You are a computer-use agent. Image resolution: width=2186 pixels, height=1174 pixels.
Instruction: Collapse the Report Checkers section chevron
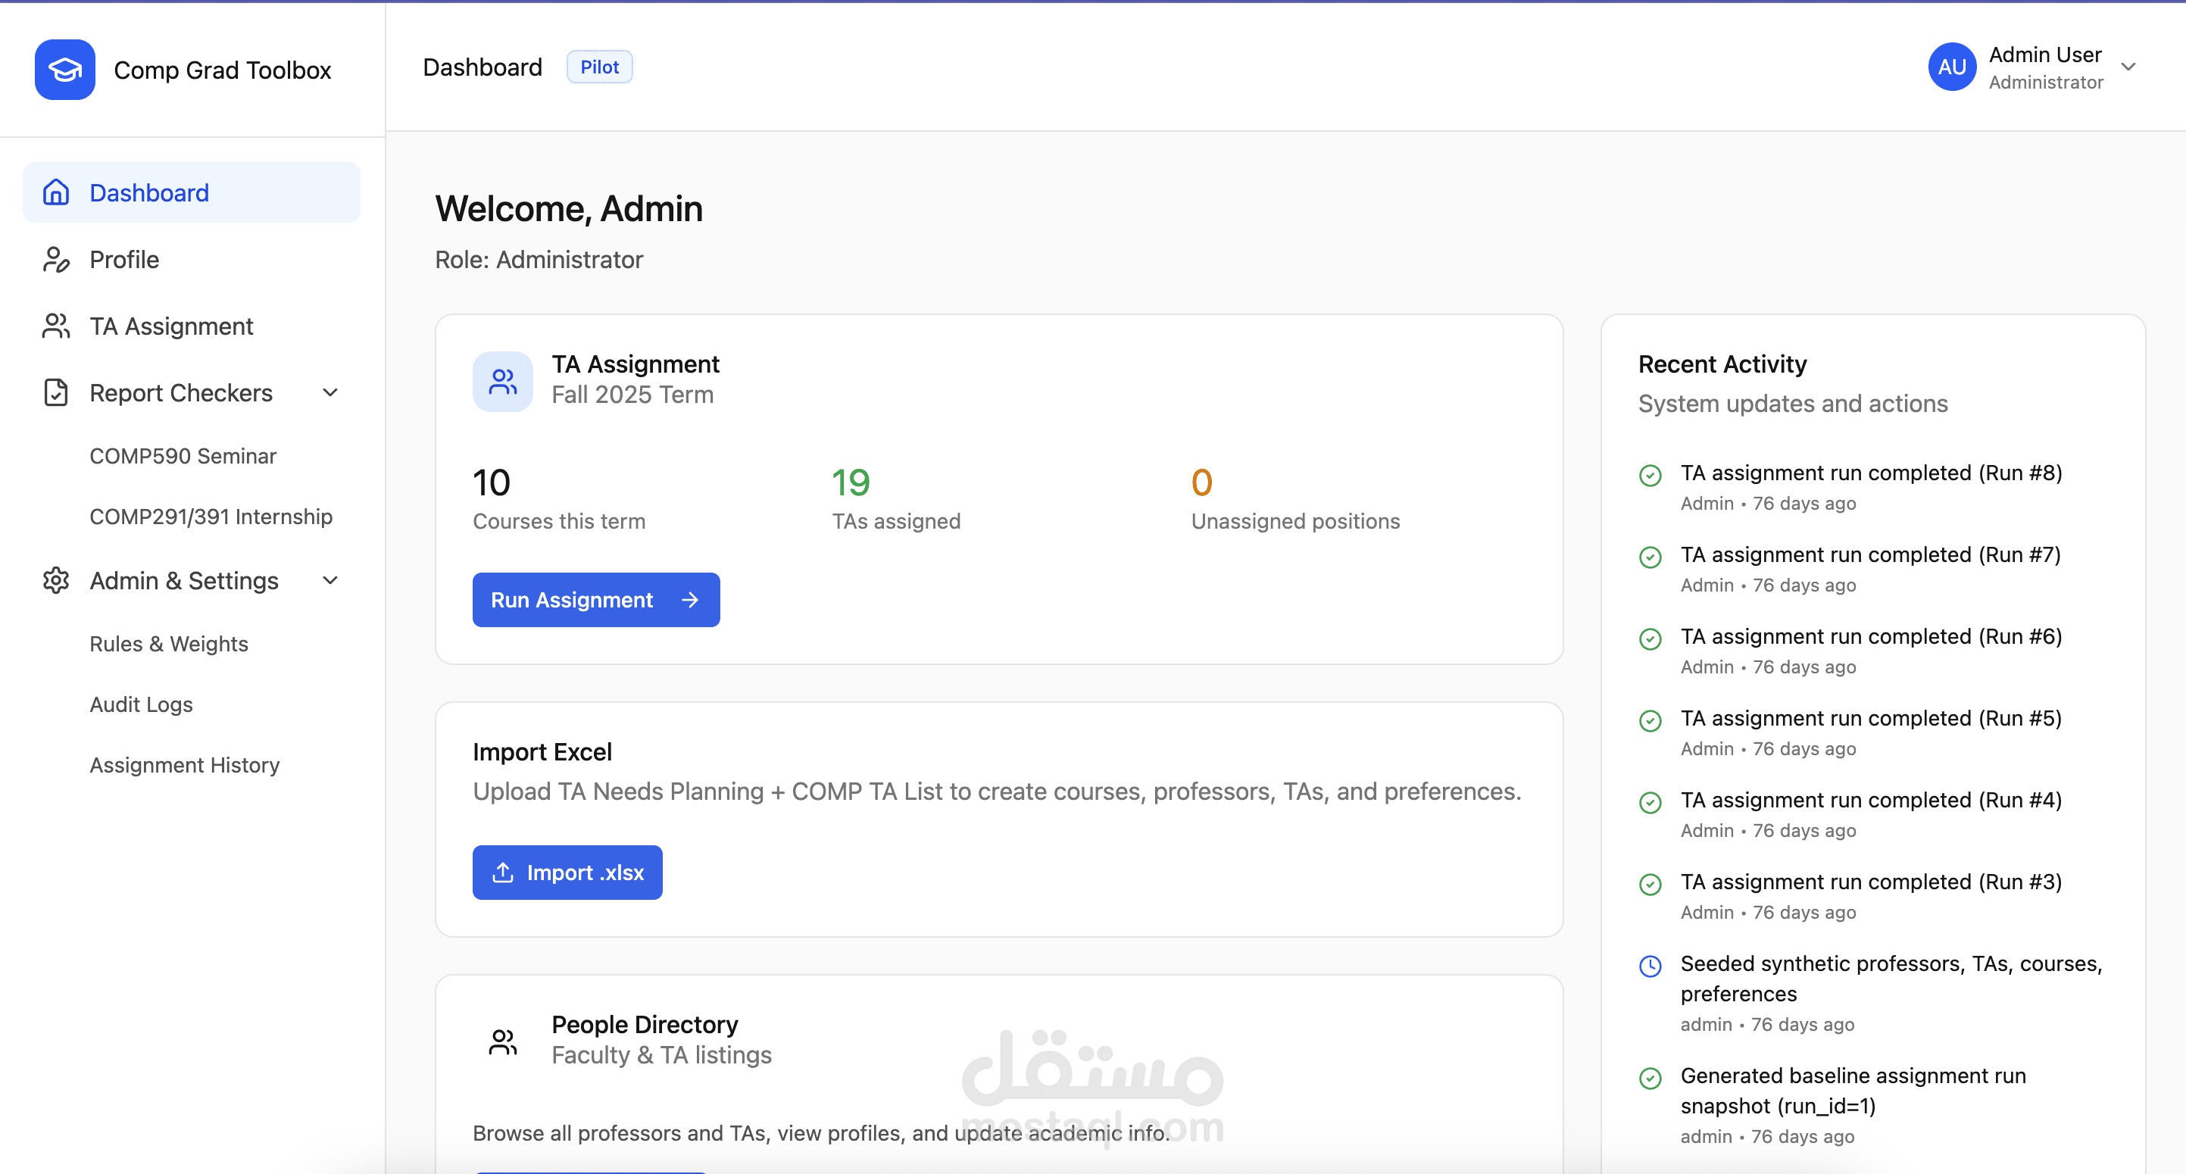tap(331, 393)
